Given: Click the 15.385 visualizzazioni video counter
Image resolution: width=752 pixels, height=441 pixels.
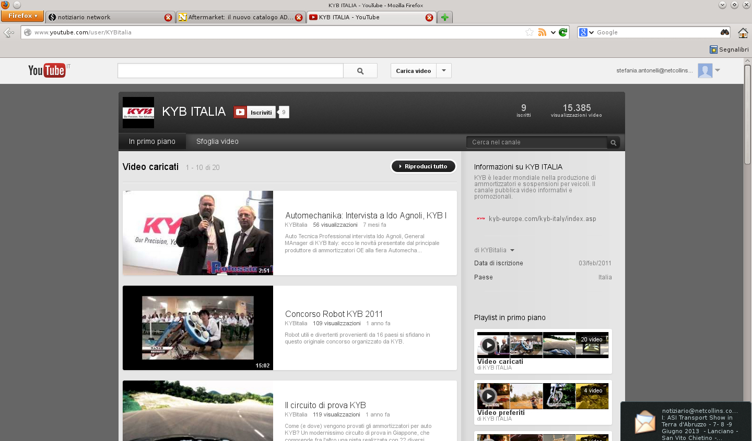Looking at the screenshot, I should [x=577, y=110].
